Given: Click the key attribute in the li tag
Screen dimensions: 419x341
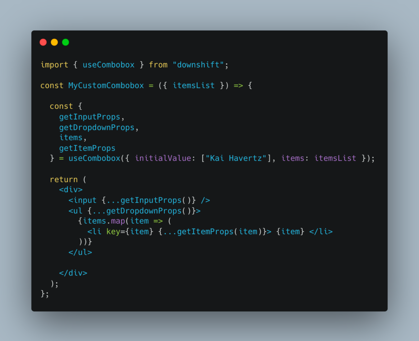Looking at the screenshot, I should 113,232.
